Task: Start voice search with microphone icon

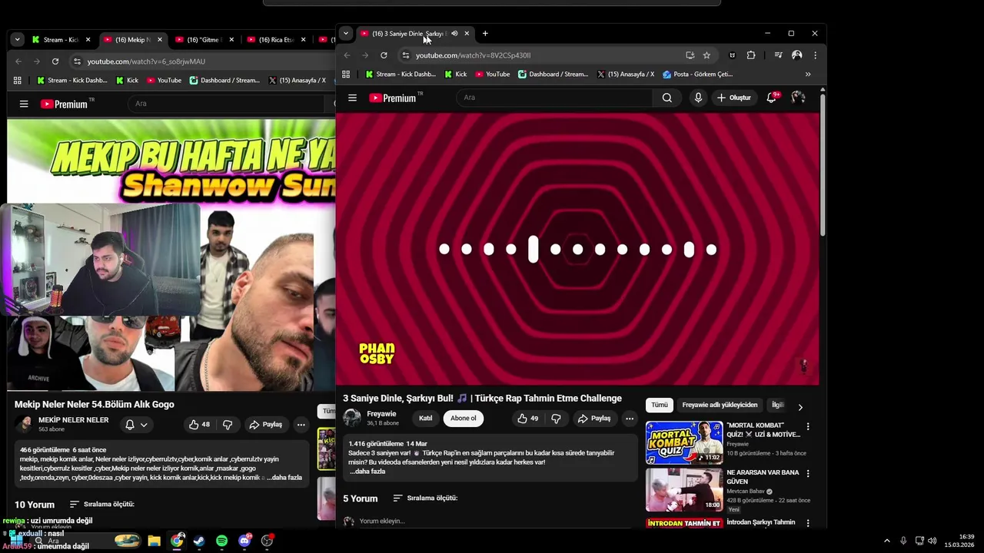Action: click(x=698, y=98)
